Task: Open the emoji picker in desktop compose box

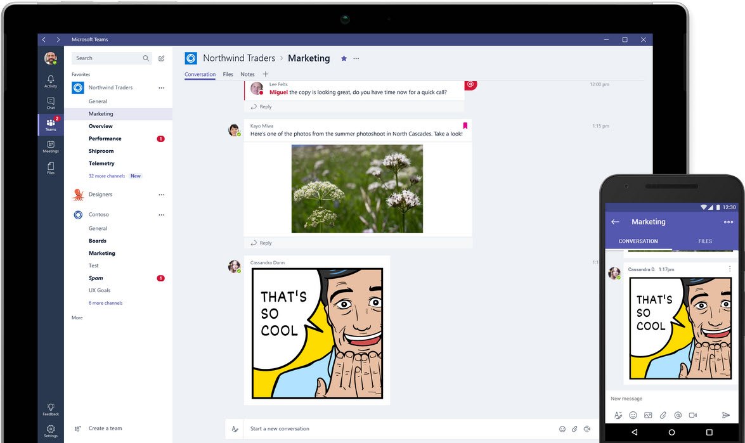Action: pyautogui.click(x=562, y=429)
